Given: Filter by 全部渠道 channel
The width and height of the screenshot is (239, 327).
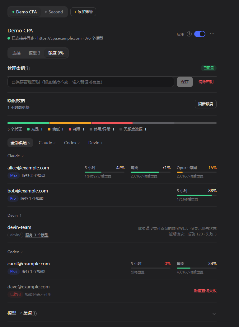Looking at the screenshot, I should coord(20,143).
